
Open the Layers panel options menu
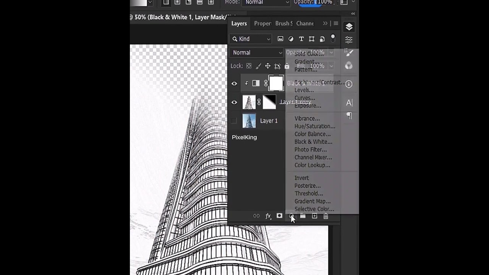[336, 23]
